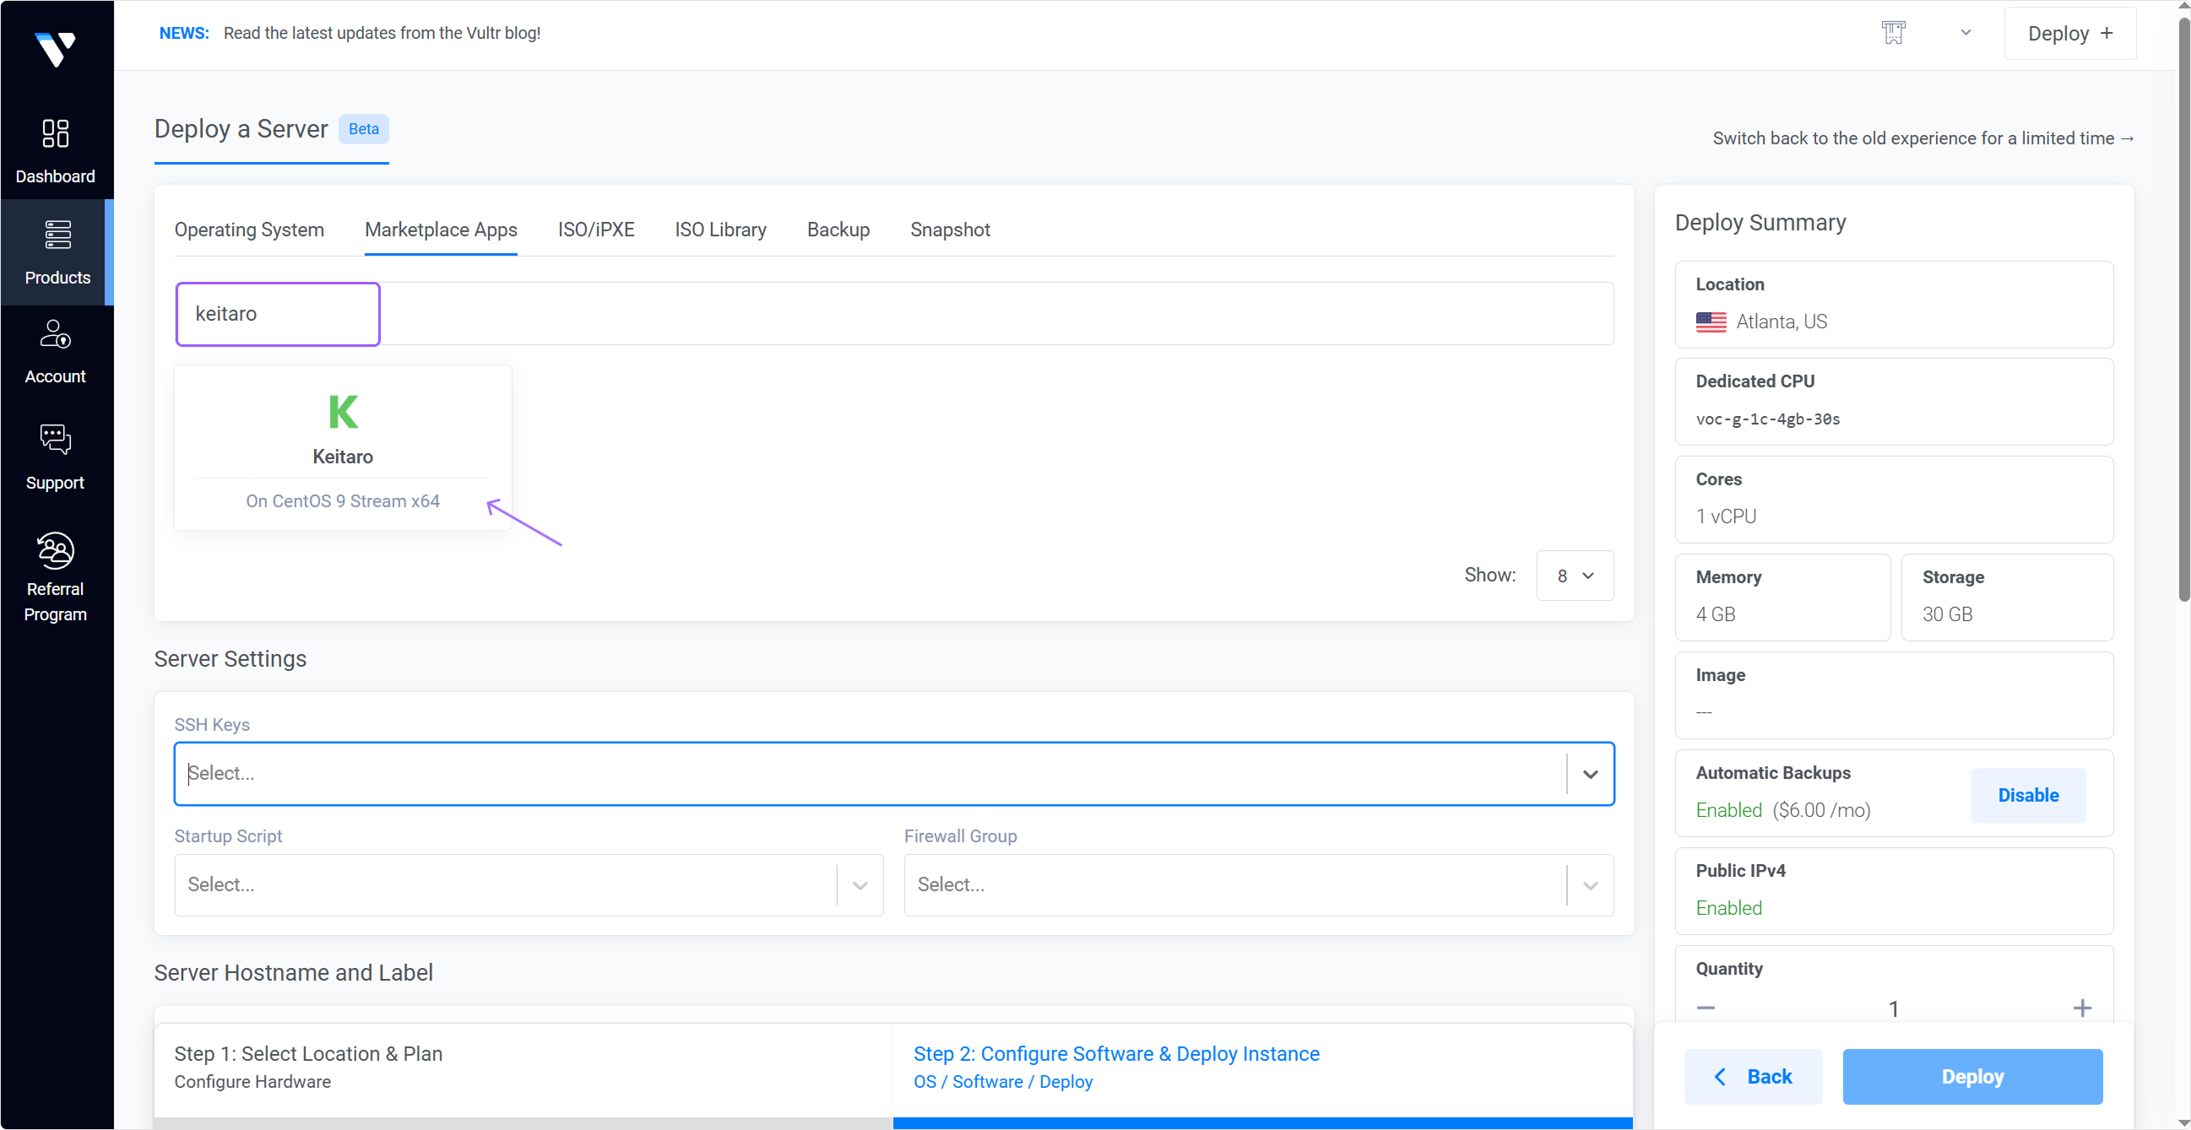Viewport: 2191px width, 1130px height.
Task: Click the voc-g-1c-4gb-30s plan text
Action: coord(1767,419)
